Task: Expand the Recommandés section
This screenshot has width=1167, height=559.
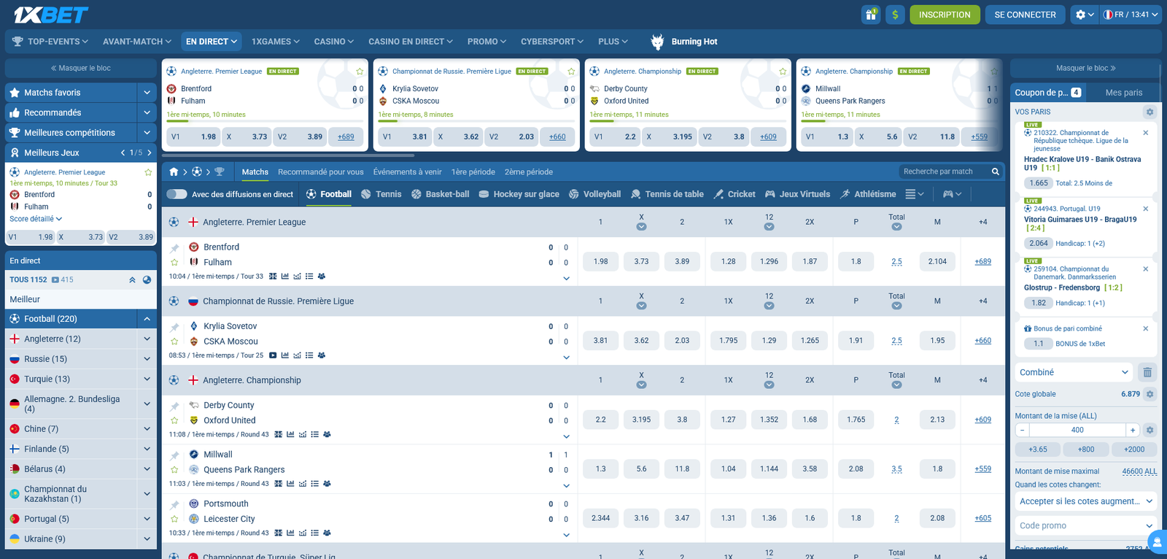Action: 147,112
